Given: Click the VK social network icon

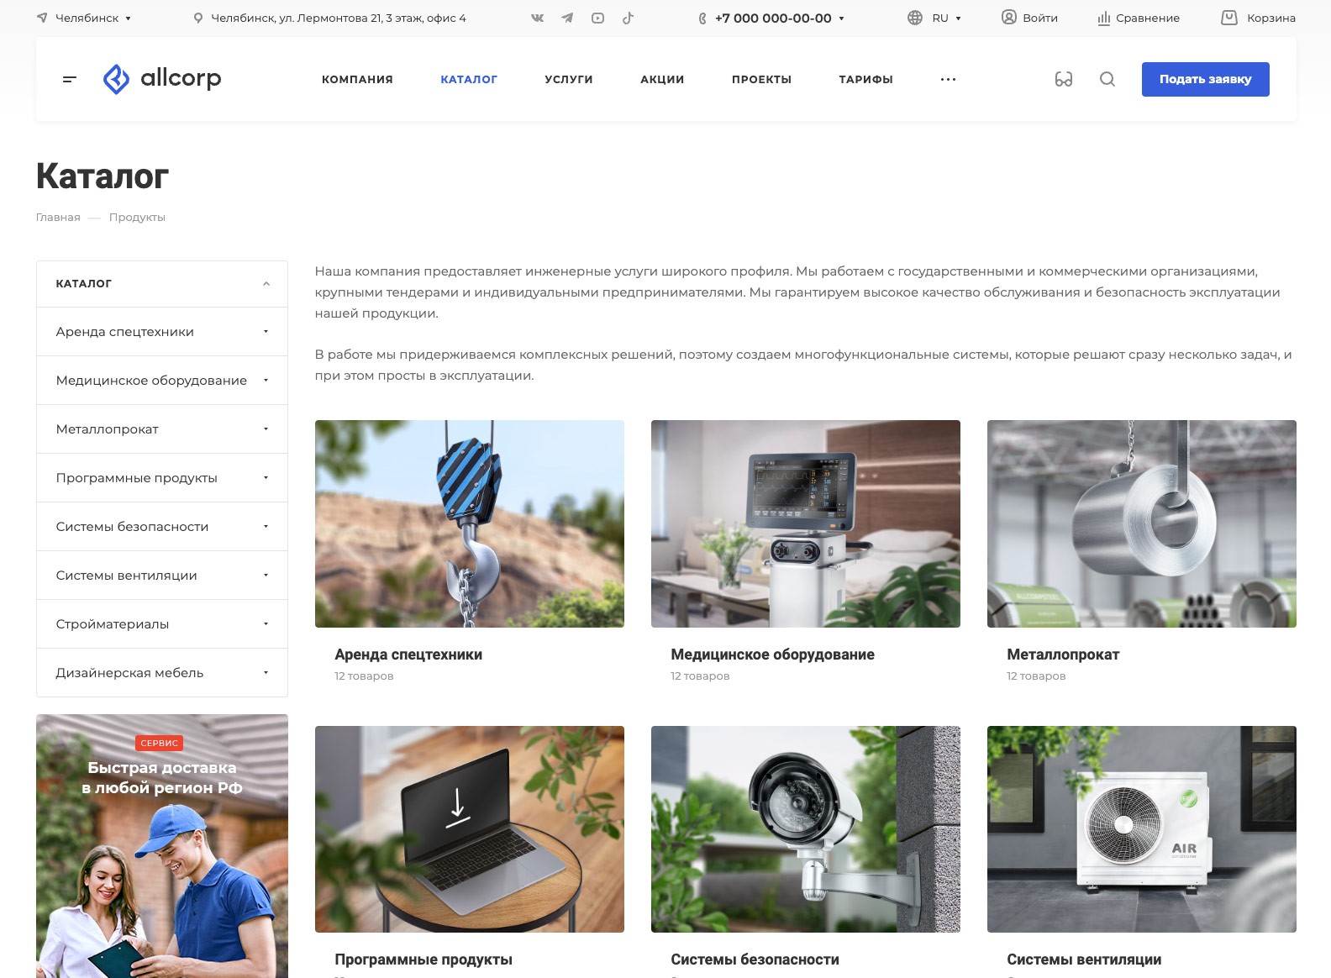Looking at the screenshot, I should pyautogui.click(x=537, y=18).
